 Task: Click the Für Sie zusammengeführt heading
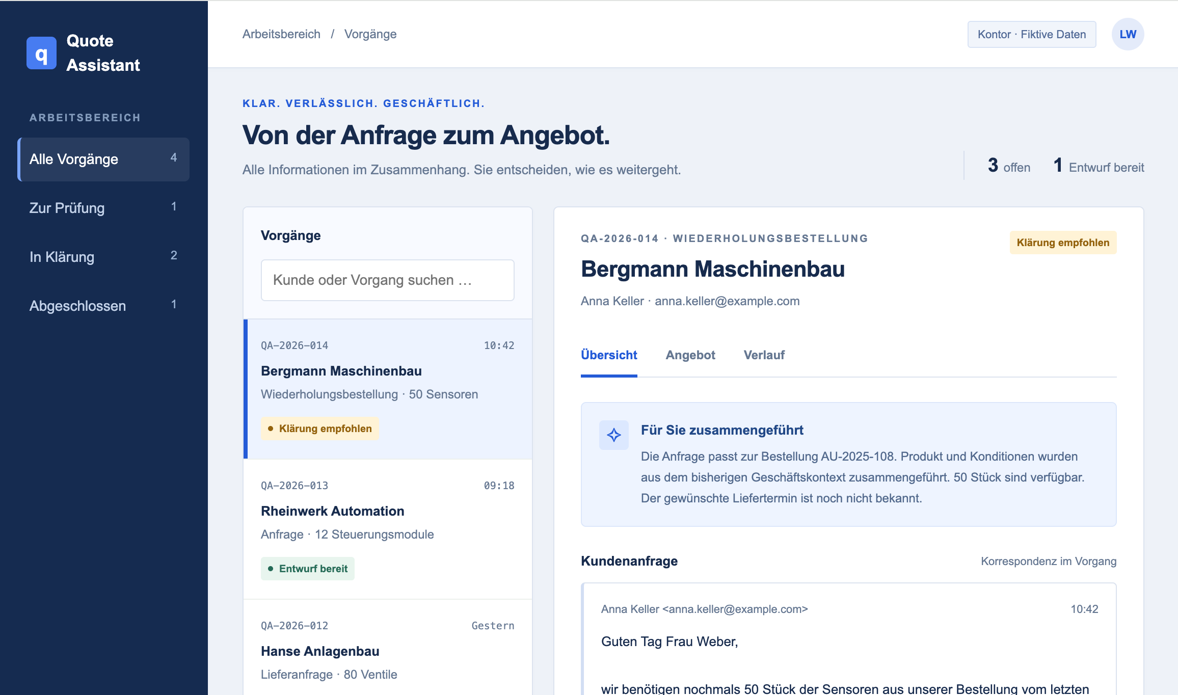tap(722, 430)
